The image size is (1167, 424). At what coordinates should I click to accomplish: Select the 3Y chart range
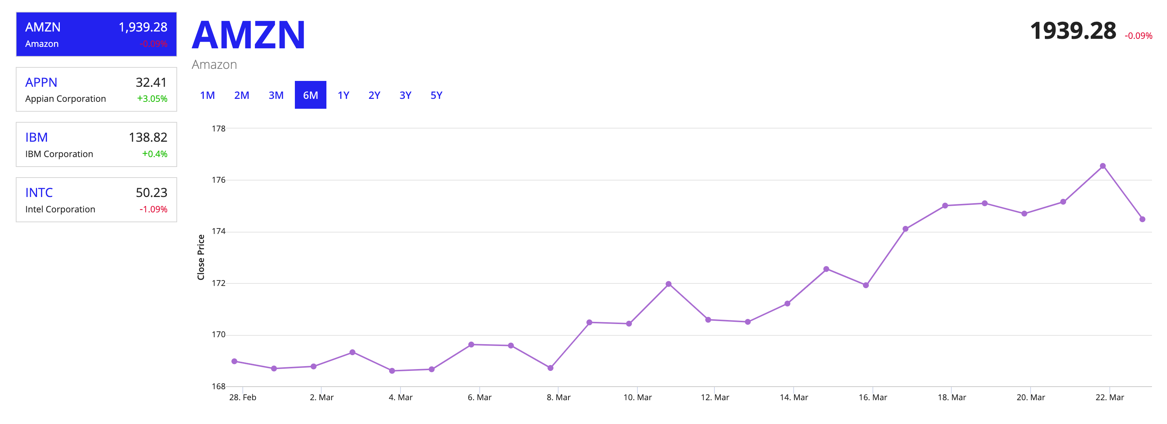click(406, 95)
